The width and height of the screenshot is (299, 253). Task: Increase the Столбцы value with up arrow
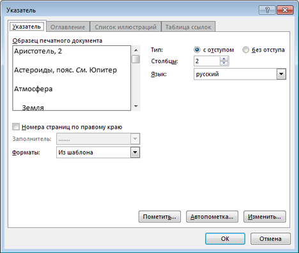(224, 59)
